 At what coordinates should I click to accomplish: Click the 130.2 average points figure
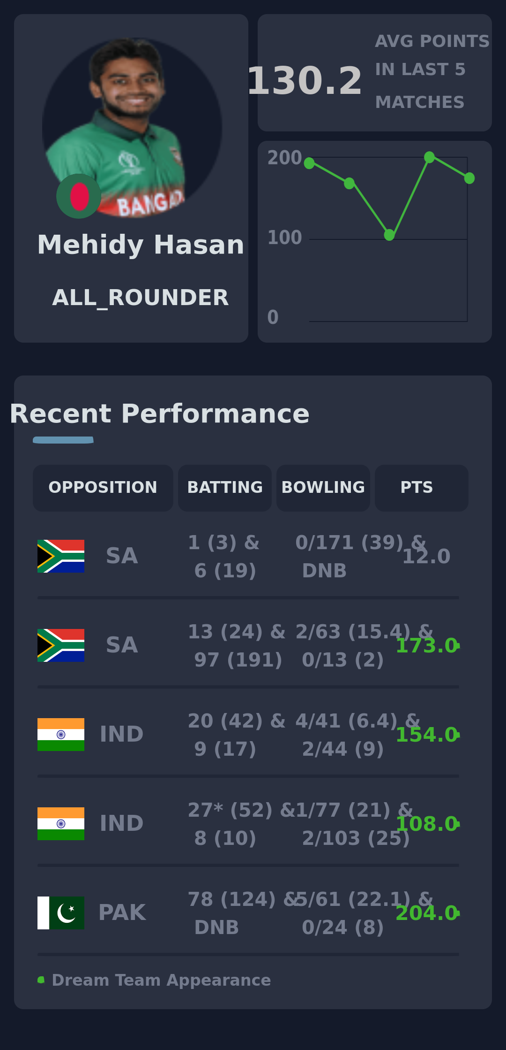[x=305, y=81]
